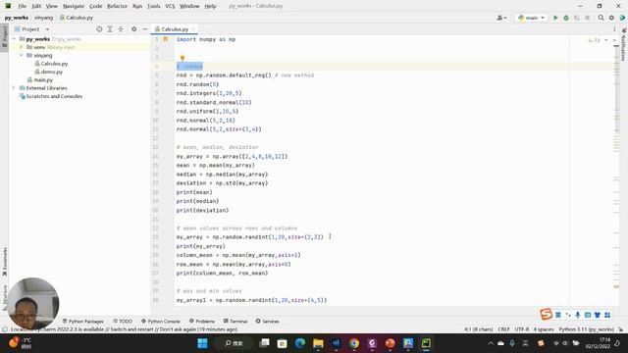Open Calculus.py in project tree
Screen dimensions: 628x353
coord(51,64)
